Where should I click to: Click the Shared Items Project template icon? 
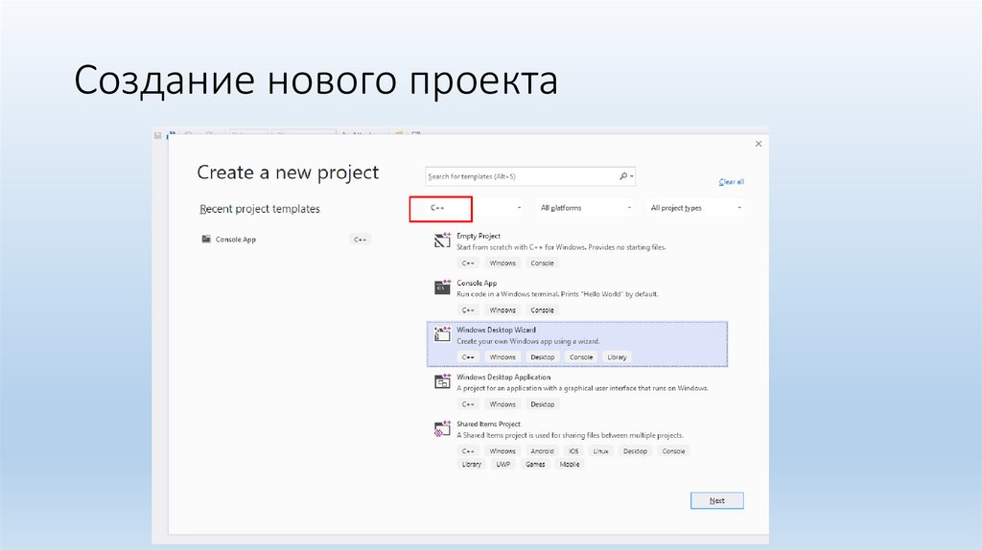[442, 428]
